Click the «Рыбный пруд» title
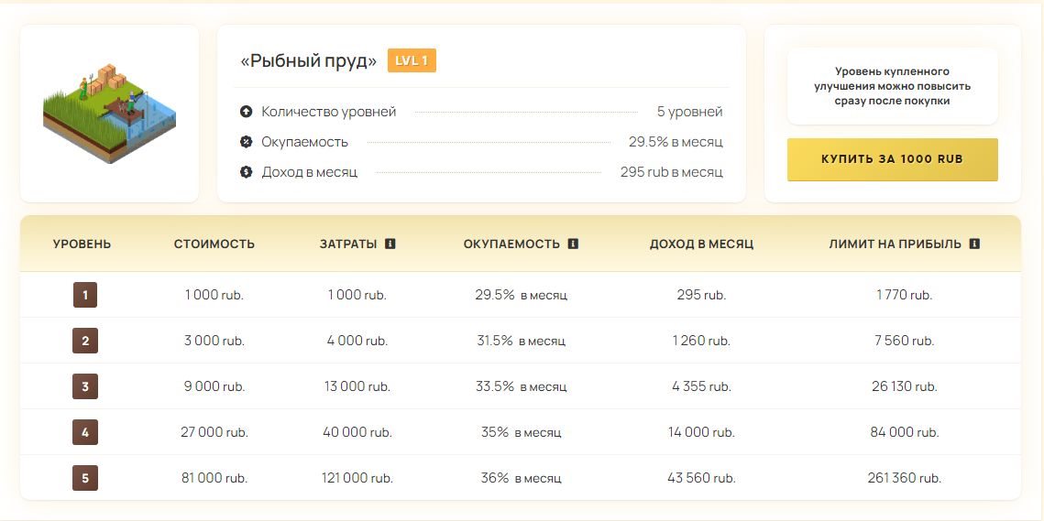The height and width of the screenshot is (521, 1044). click(309, 61)
